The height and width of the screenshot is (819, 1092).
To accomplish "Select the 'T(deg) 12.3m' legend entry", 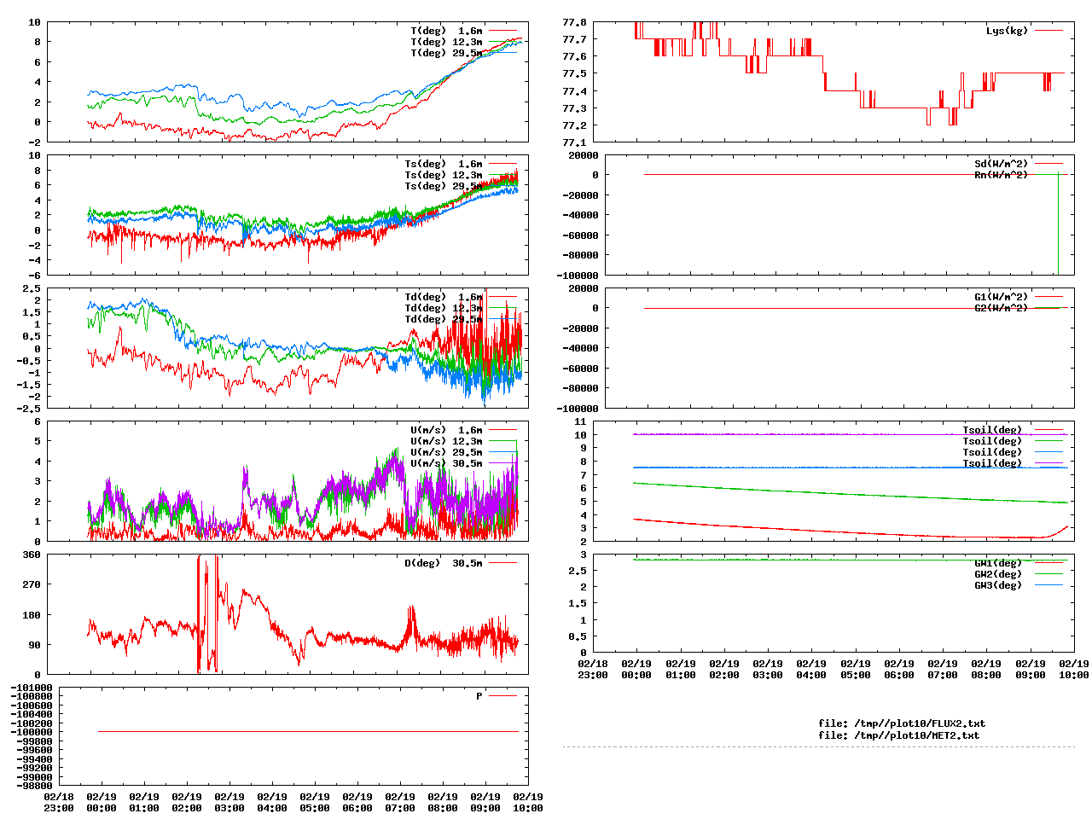I will tap(446, 42).
